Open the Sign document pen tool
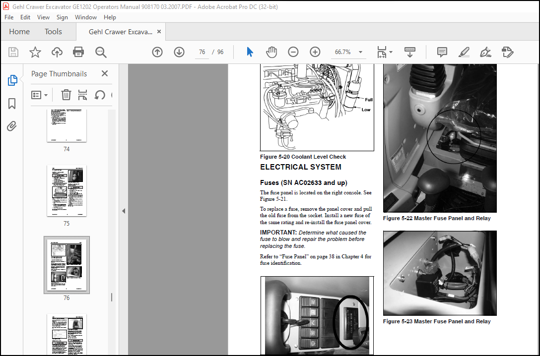Screen dimensions: 540x356 [485, 52]
